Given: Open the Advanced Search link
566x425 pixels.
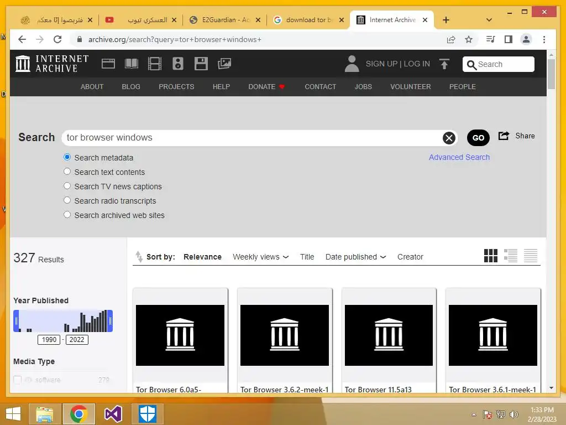Looking at the screenshot, I should point(459,157).
